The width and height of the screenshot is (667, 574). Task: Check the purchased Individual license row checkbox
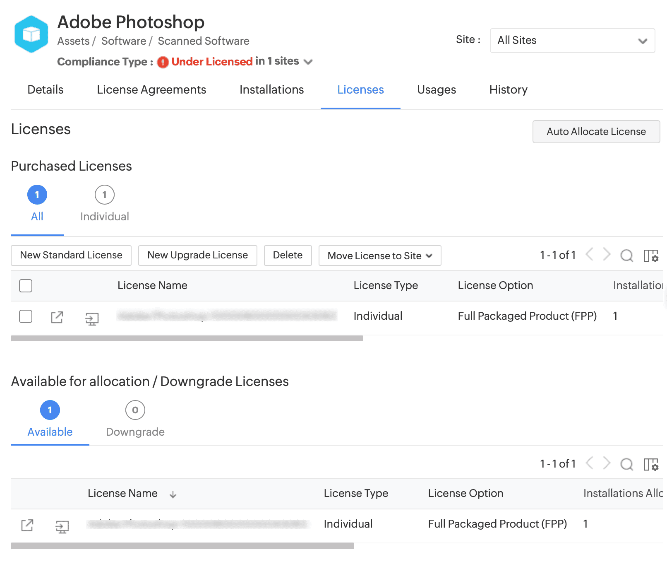pos(26,316)
